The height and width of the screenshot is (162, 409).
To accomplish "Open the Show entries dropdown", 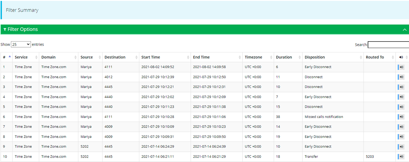I will 21,44.
